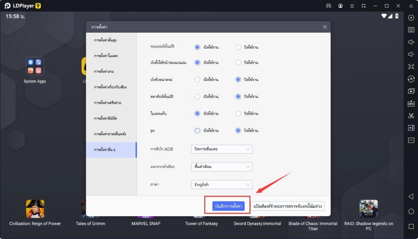The width and height of the screenshot is (418, 239).
Task: Open the keyboard mapping tool in right sidebar
Action: pyautogui.click(x=411, y=30)
